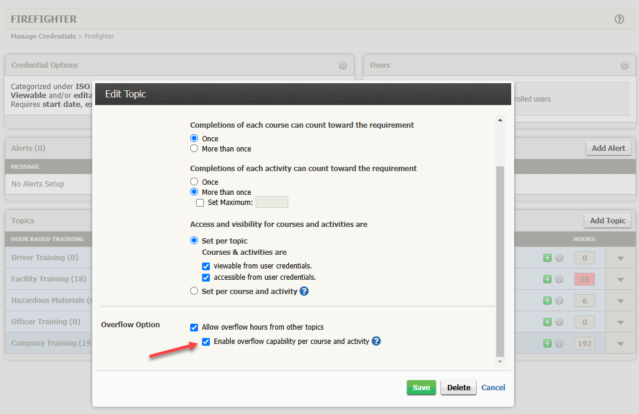
Task: Open Users panel gear settings
Action: pyautogui.click(x=624, y=65)
